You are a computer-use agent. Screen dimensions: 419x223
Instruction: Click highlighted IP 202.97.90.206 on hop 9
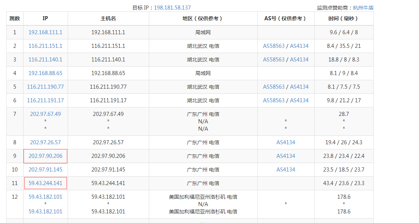click(45, 156)
